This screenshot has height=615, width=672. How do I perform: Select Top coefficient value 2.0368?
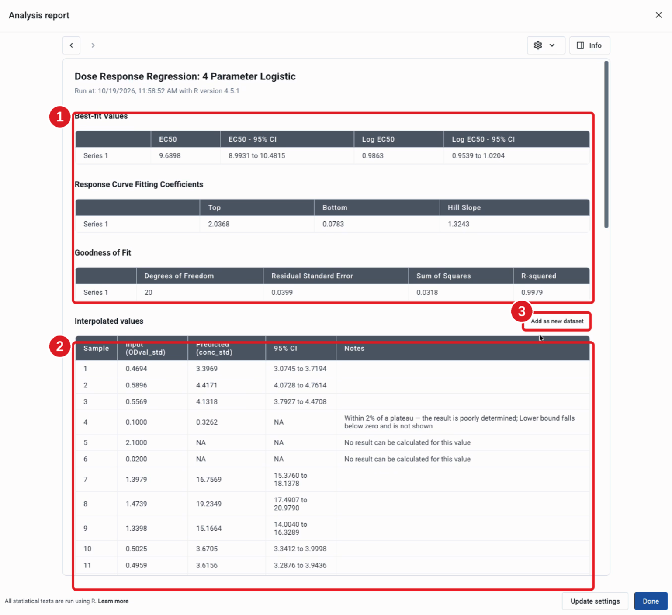[218, 224]
